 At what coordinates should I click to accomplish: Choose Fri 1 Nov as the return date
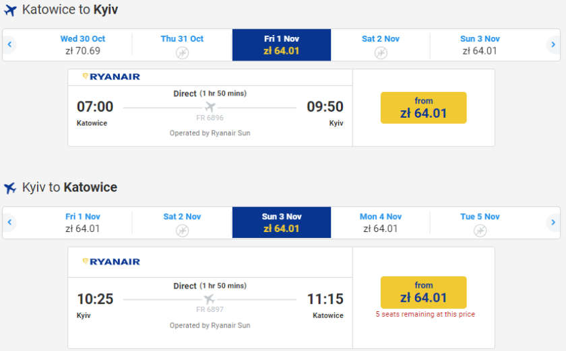(83, 223)
